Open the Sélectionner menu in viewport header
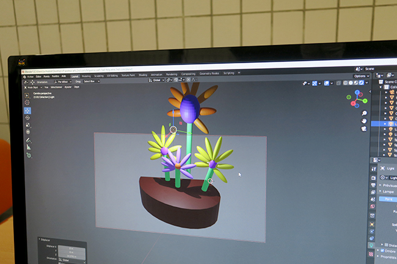 (56, 87)
